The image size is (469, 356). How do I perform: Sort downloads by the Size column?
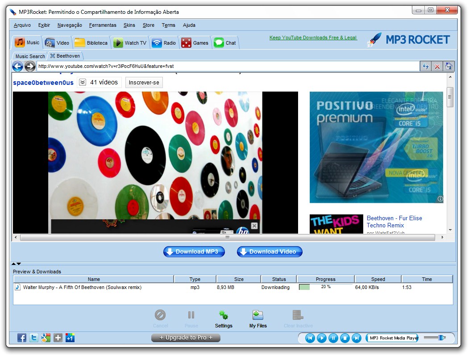tap(239, 279)
